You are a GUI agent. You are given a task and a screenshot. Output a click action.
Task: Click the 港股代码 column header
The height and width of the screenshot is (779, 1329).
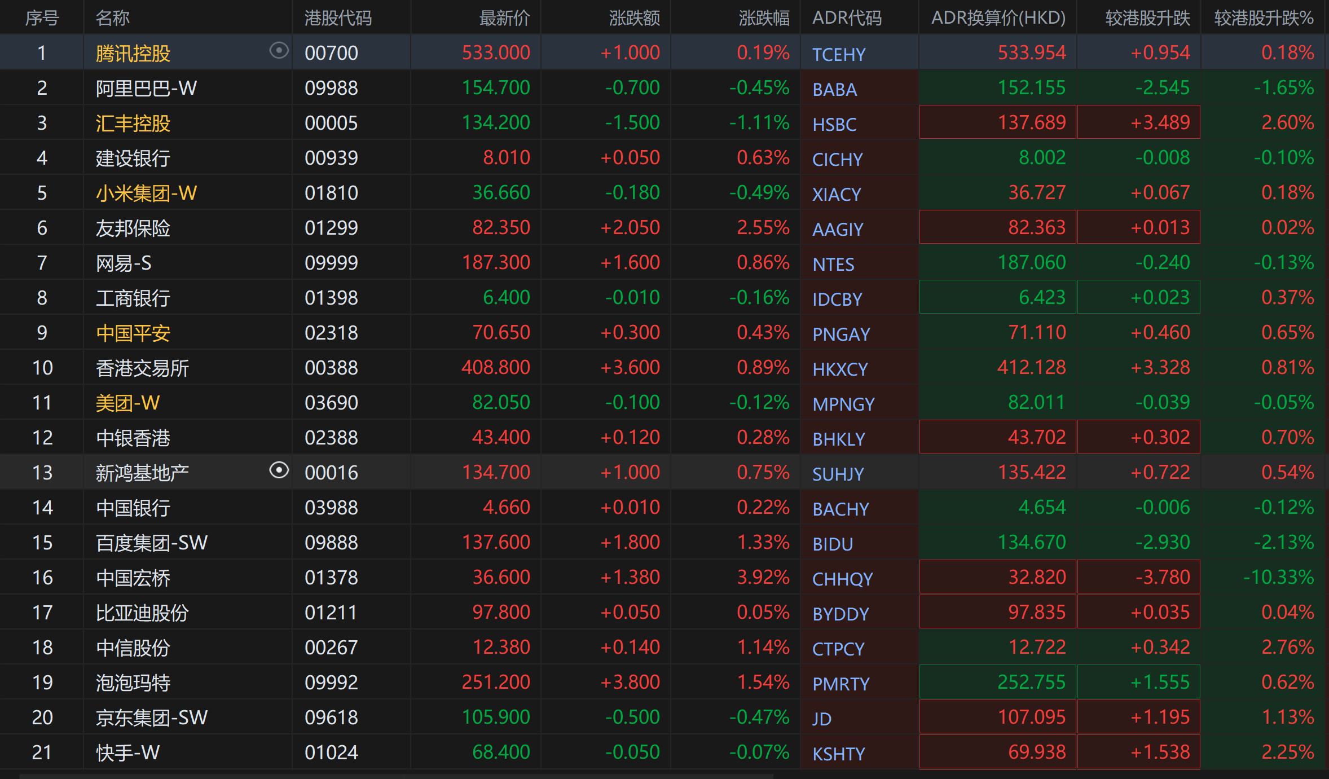pos(338,18)
